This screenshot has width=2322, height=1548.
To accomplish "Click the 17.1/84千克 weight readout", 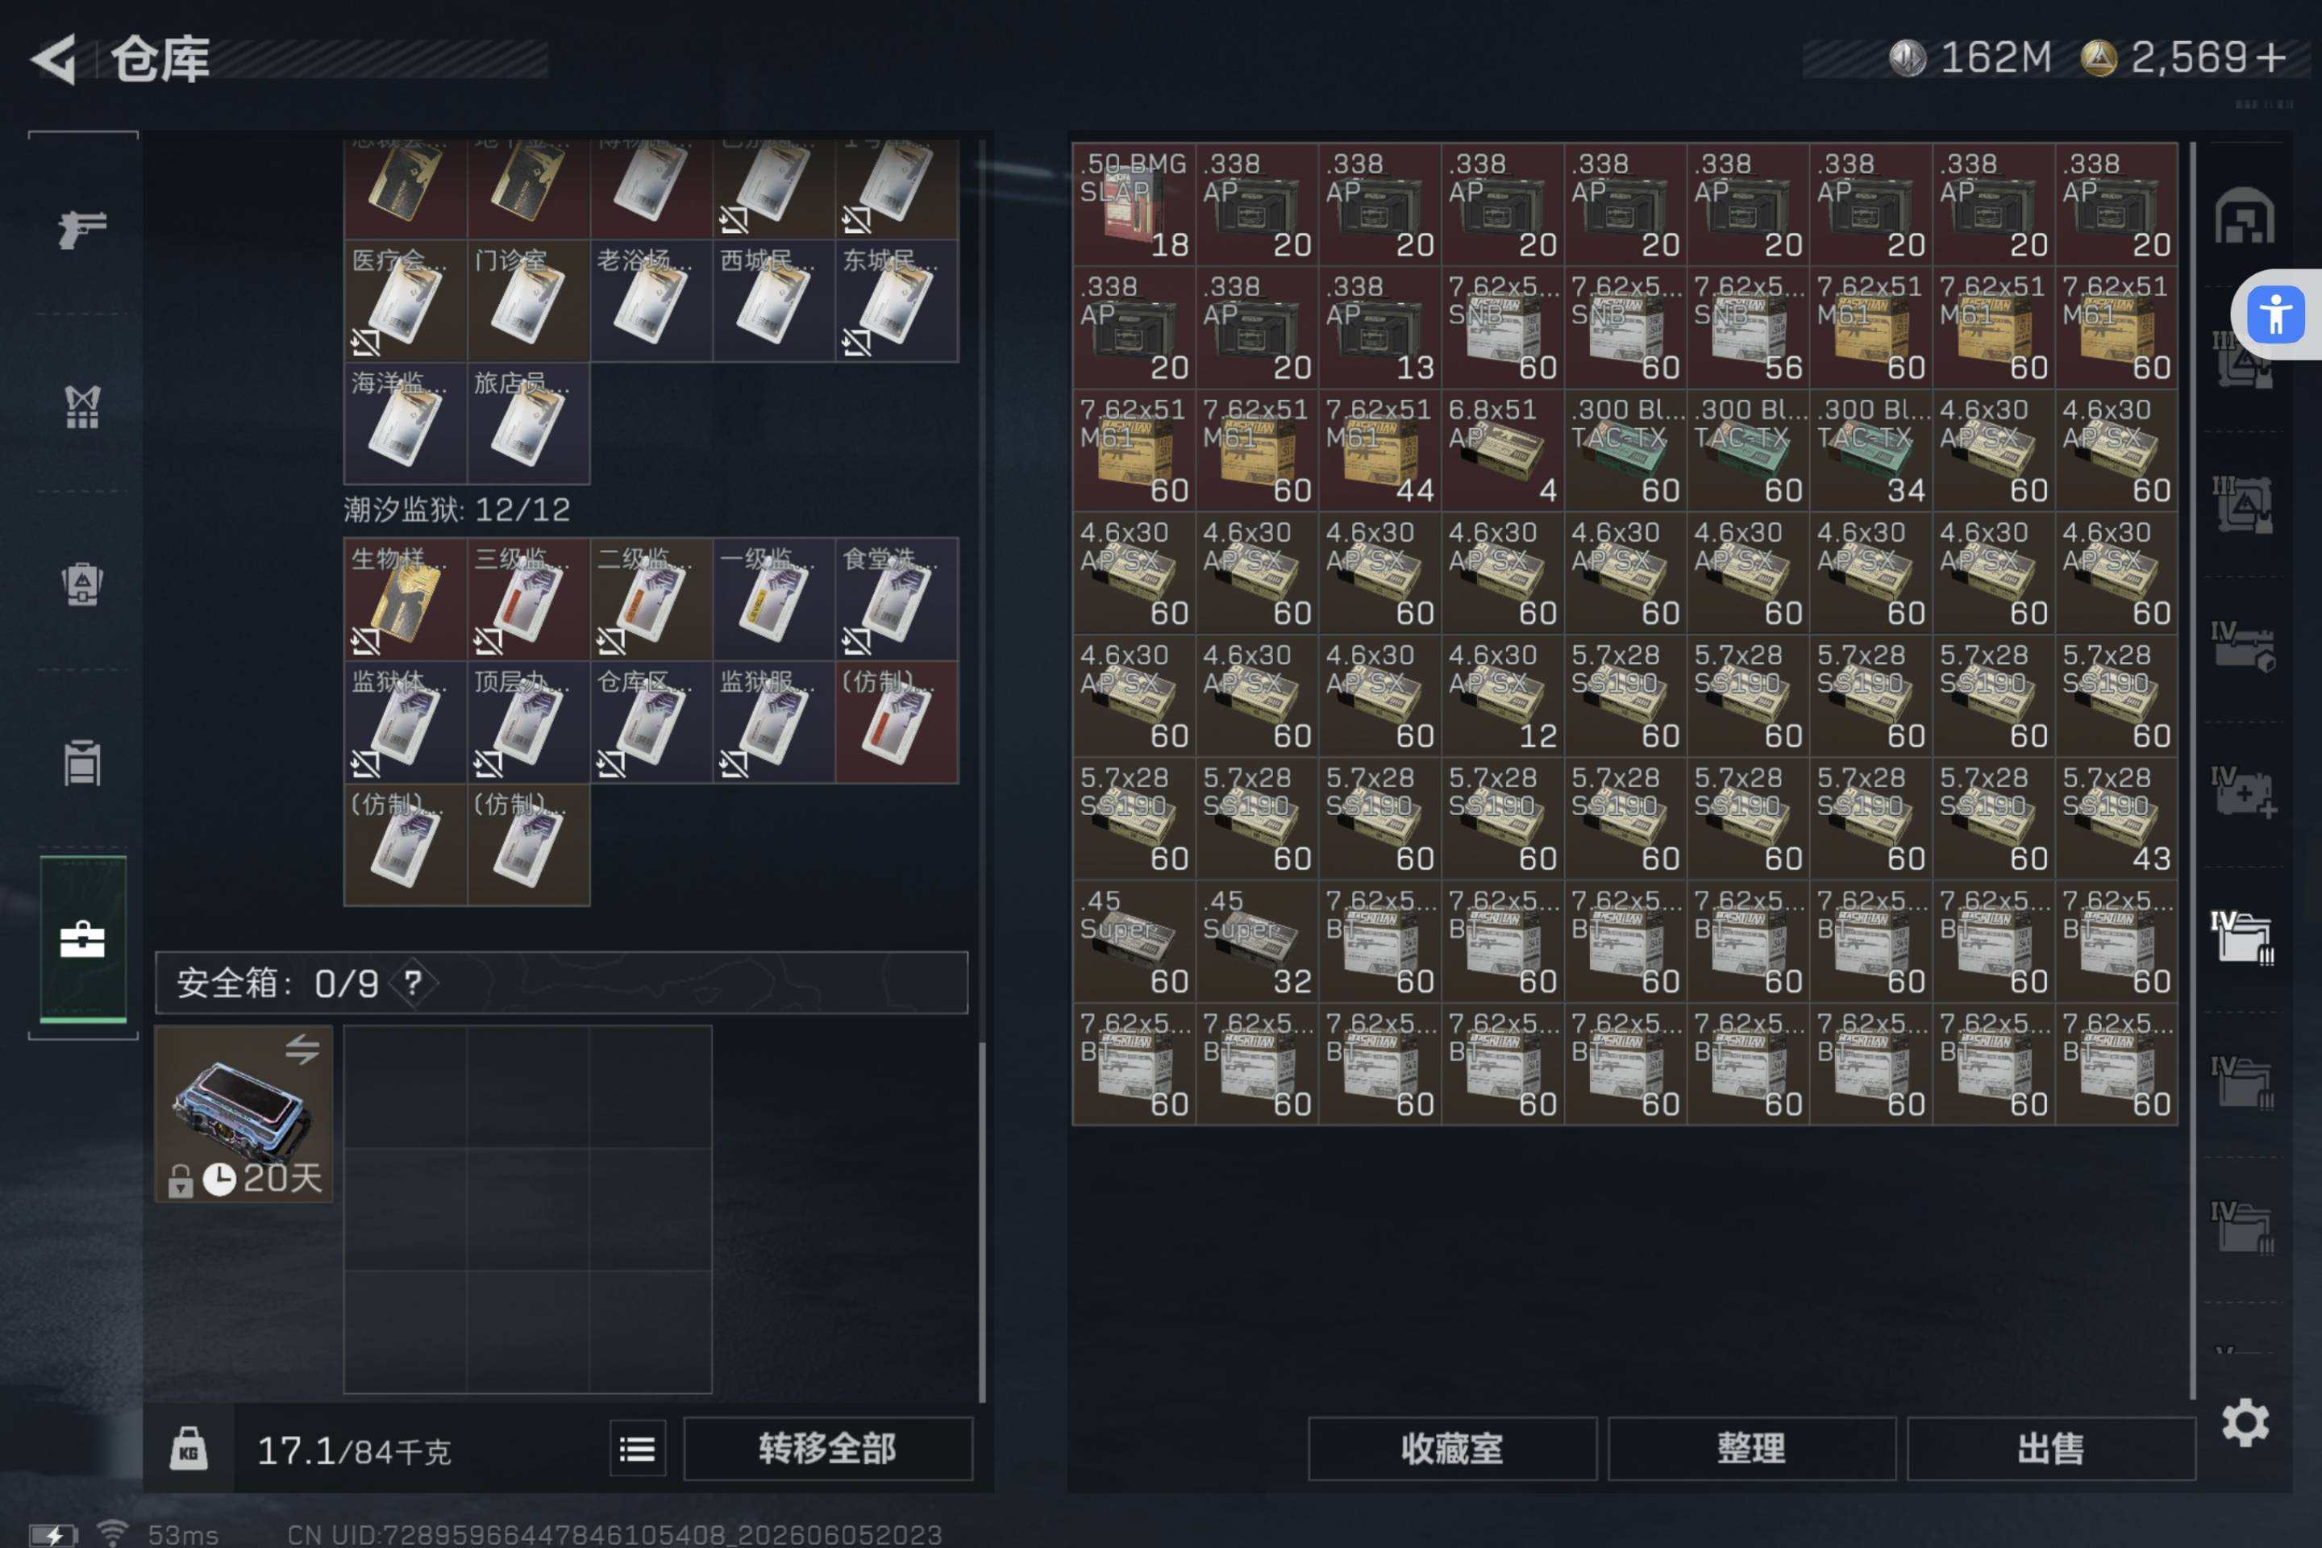I will (x=353, y=1450).
